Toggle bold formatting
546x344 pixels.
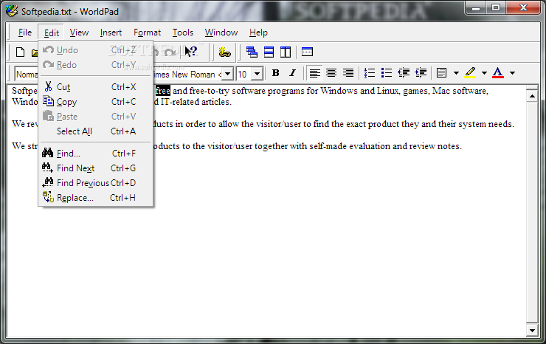(x=275, y=73)
